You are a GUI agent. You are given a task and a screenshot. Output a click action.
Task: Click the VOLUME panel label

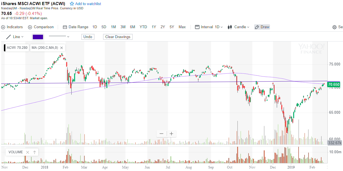point(16,152)
